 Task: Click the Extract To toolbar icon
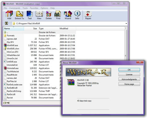pyautogui.click(x=19, y=14)
